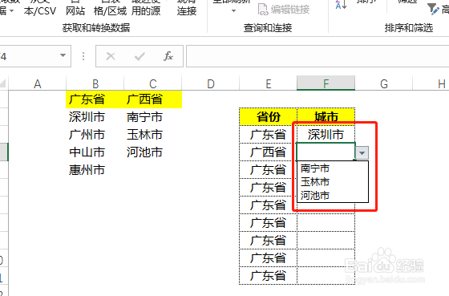Open the Insert Function fx icon

(168, 56)
